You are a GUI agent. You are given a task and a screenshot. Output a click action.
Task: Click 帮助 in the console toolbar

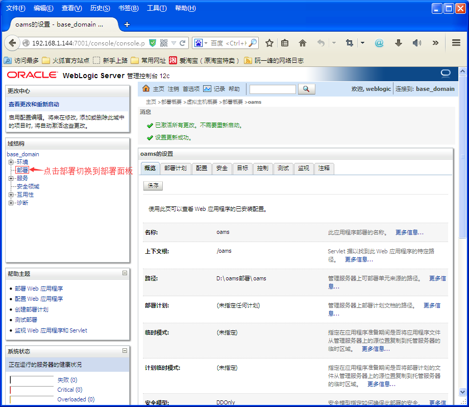pos(234,89)
